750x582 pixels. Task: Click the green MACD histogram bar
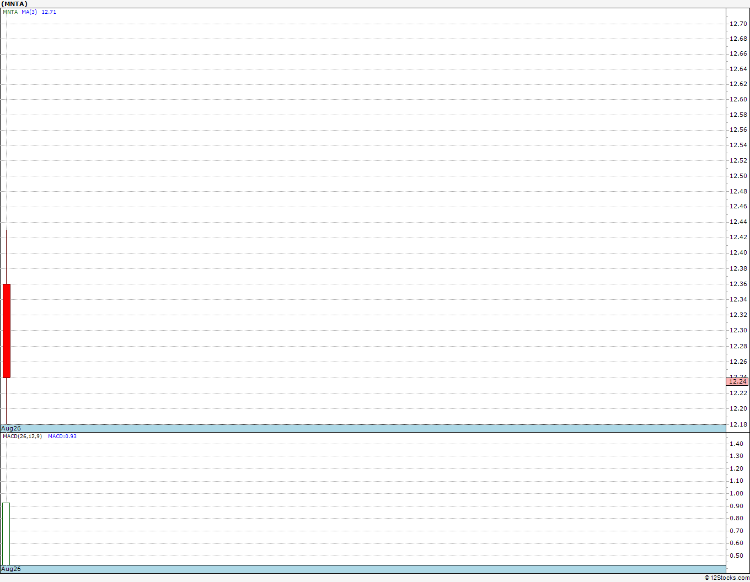tap(6, 533)
